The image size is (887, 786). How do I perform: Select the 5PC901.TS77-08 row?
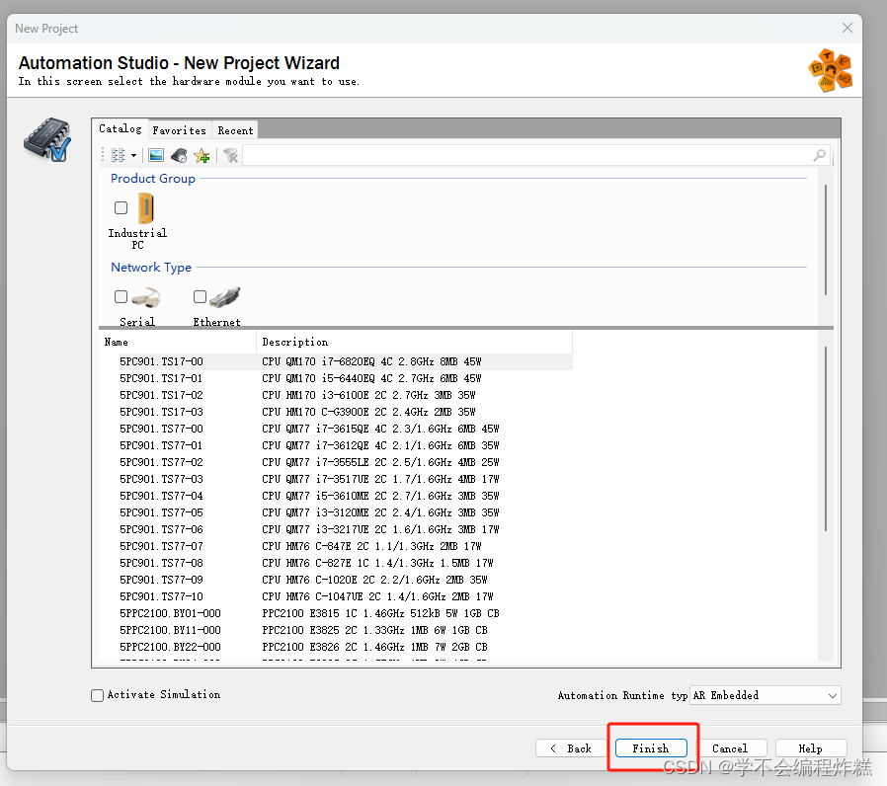pyautogui.click(x=335, y=563)
